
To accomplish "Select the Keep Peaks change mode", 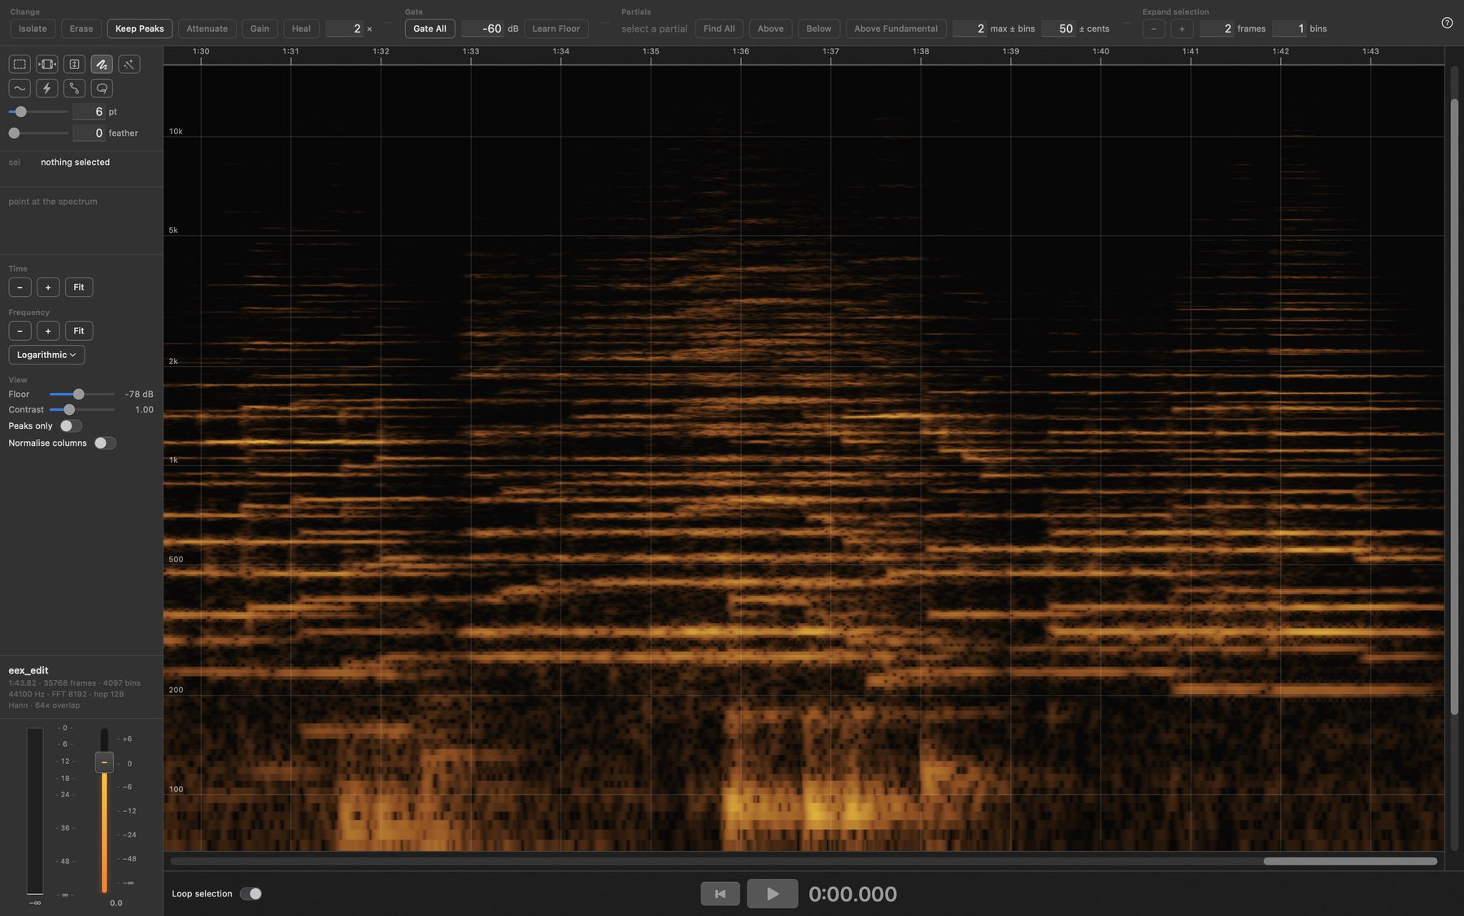I will pos(139,28).
